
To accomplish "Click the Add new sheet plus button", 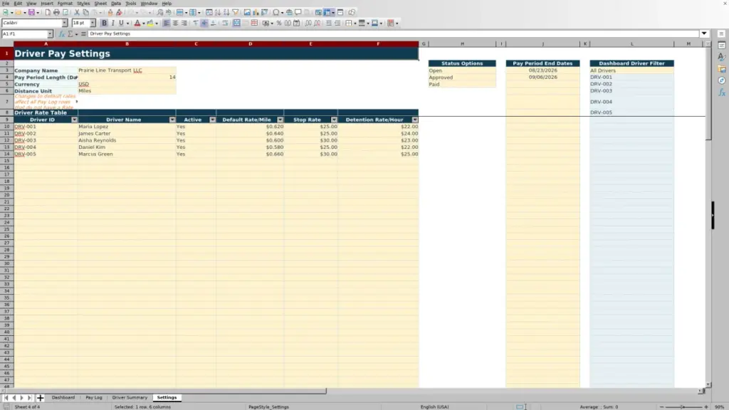I will (x=40, y=398).
